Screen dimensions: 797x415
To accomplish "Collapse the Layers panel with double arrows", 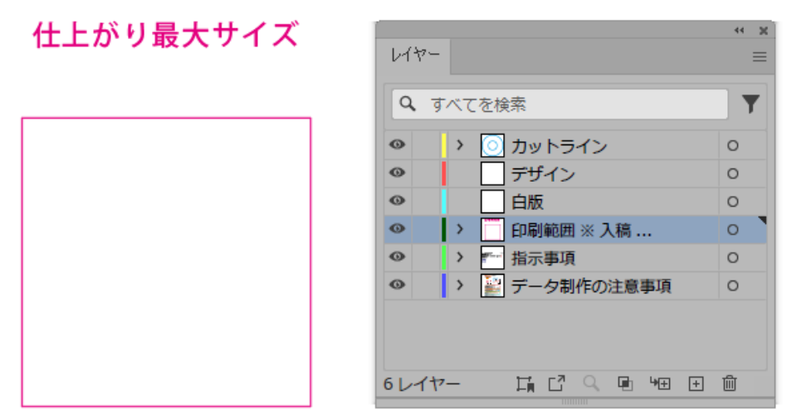I will (739, 31).
